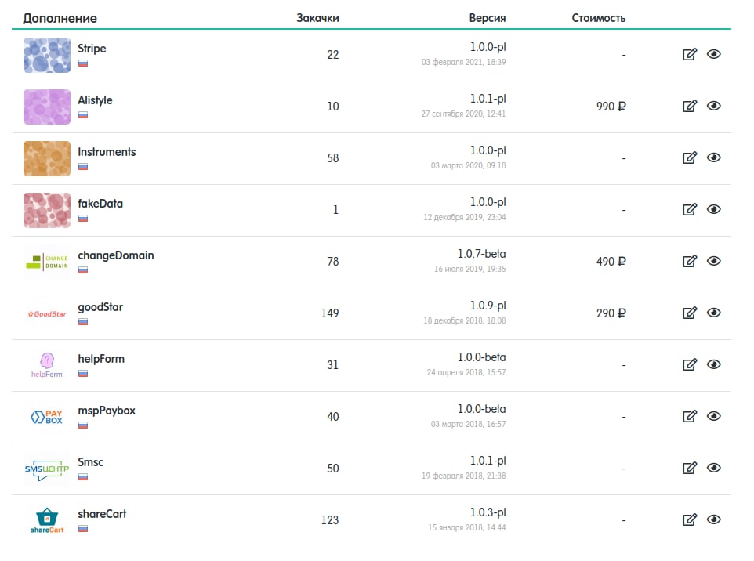Open the fakeData red thumbnail
The width and height of the screenshot is (754, 561).
point(47,210)
